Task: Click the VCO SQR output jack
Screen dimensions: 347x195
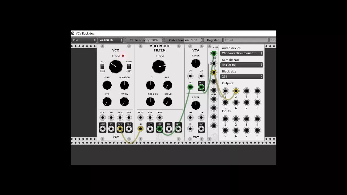Action: pos(129,129)
